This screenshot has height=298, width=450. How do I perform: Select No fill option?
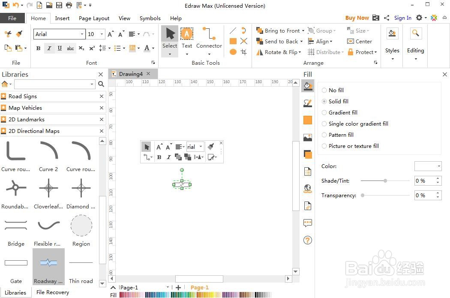(333, 90)
